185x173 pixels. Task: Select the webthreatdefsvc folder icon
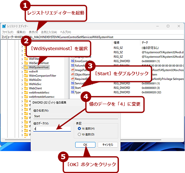pos(26,92)
